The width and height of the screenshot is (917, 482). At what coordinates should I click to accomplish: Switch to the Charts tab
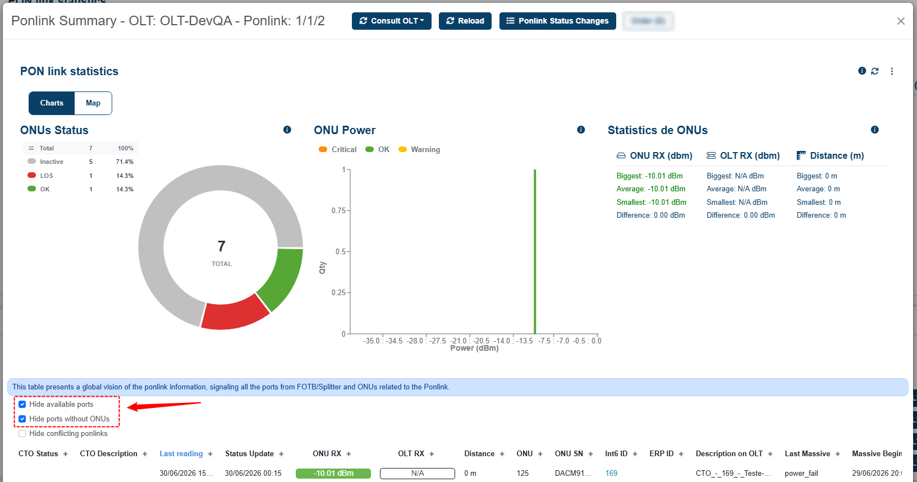52,103
